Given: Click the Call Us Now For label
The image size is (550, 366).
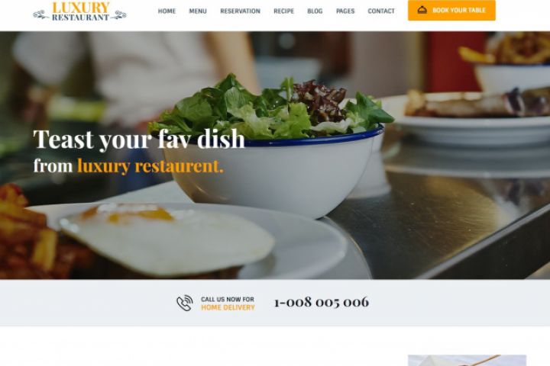Looking at the screenshot, I should 228,299.
